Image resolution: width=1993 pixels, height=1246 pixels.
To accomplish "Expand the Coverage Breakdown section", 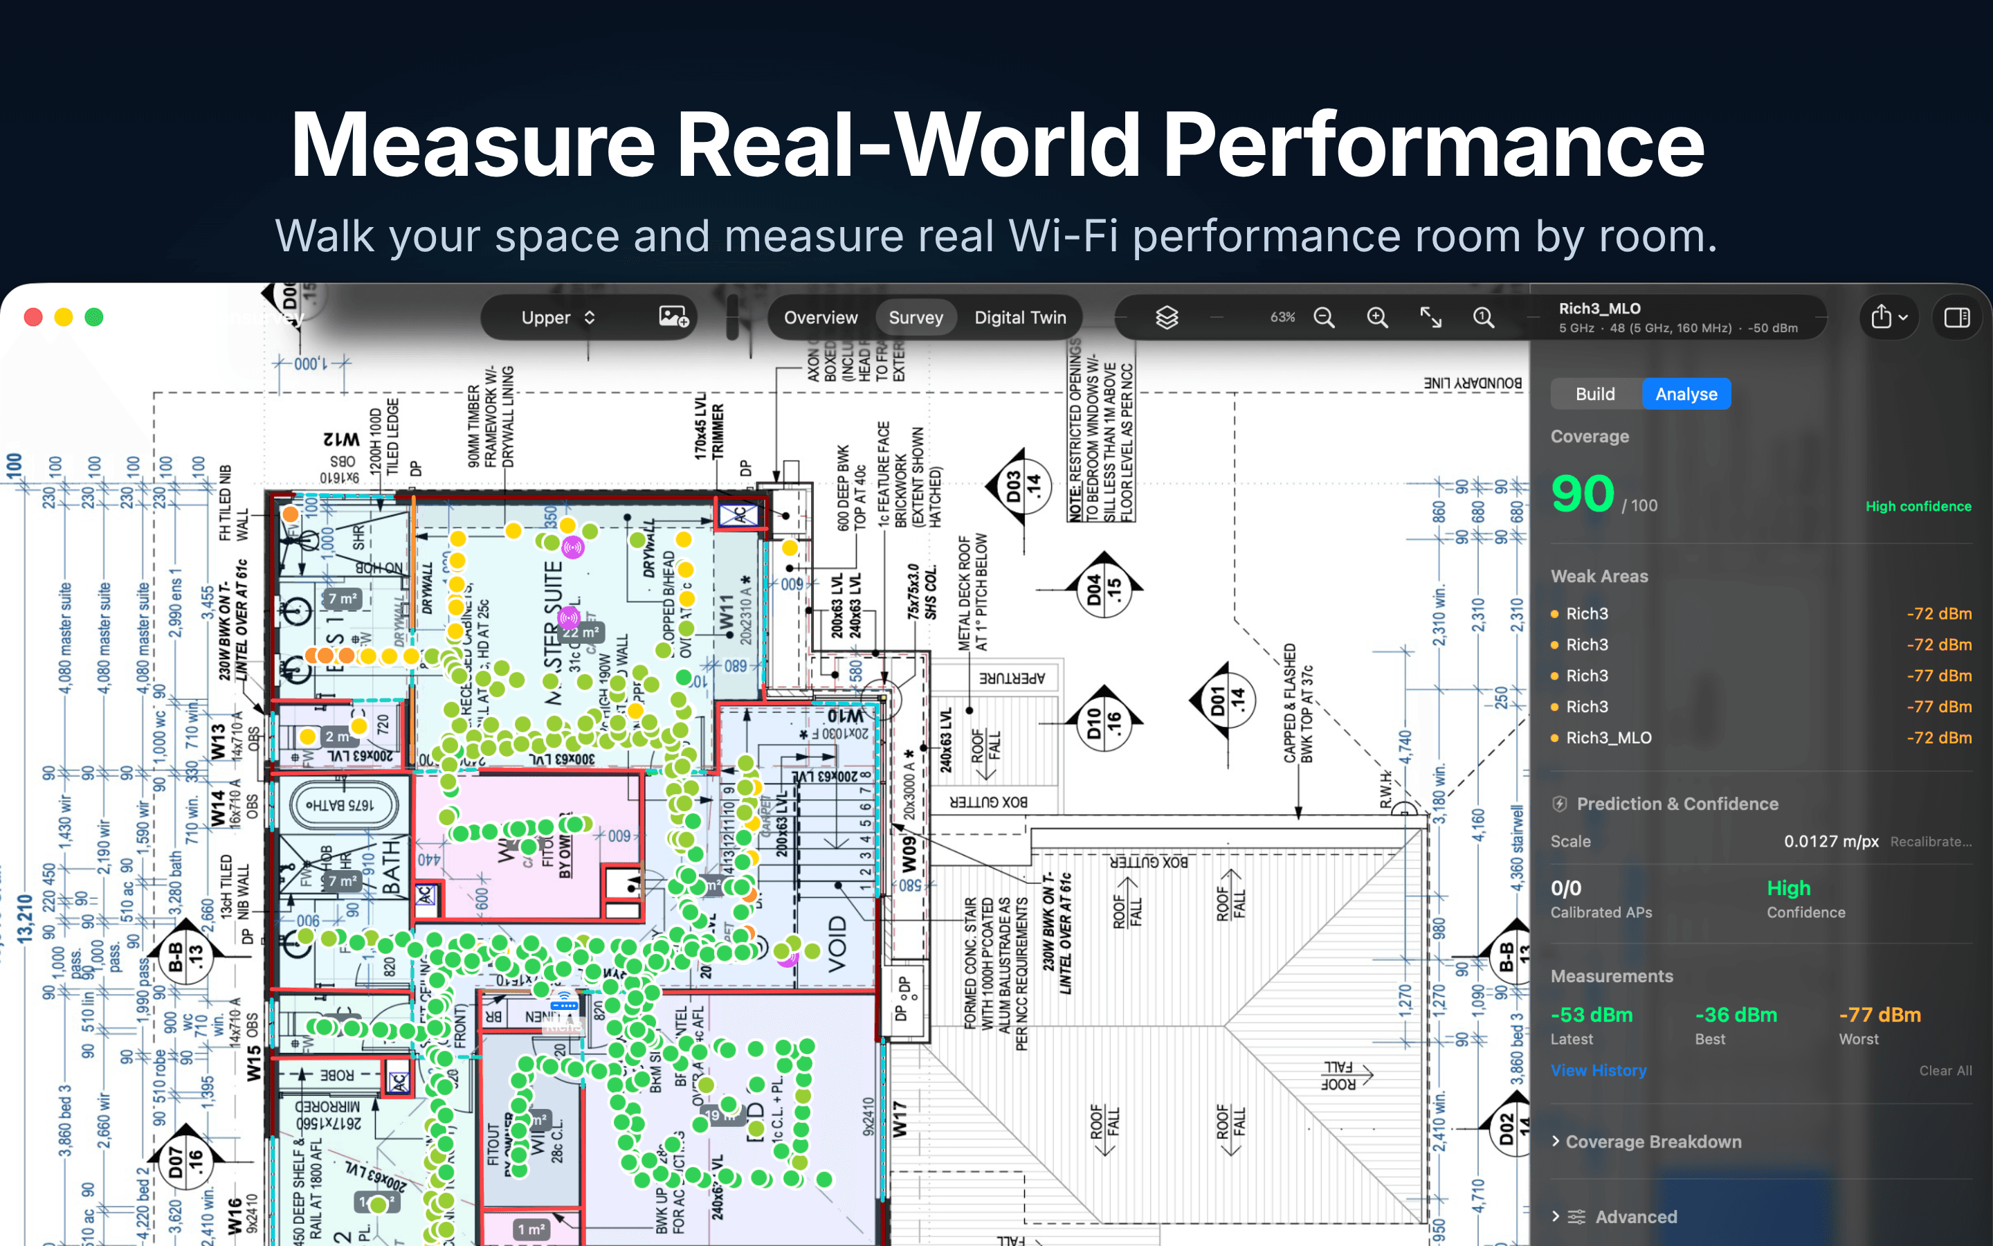I will tap(1646, 1141).
